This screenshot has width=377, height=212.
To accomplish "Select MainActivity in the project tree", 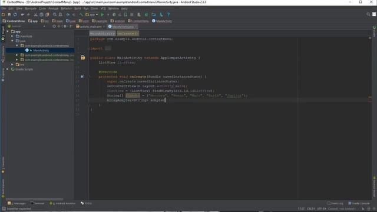I will [41, 51].
